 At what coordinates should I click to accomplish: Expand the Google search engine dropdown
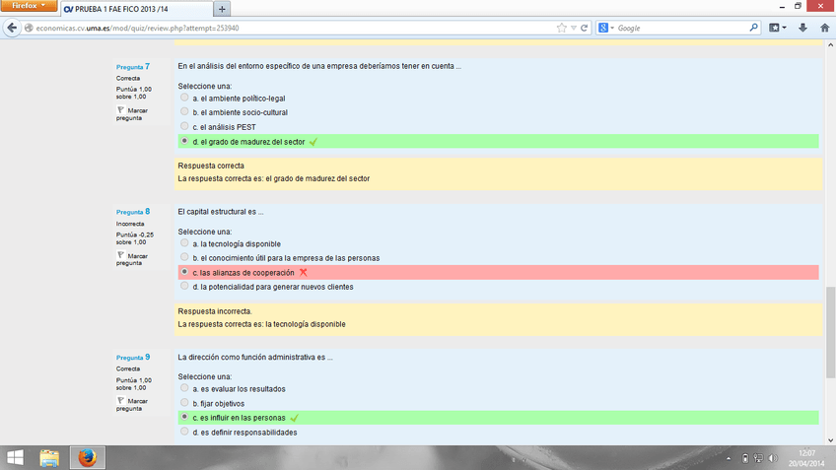(606, 28)
